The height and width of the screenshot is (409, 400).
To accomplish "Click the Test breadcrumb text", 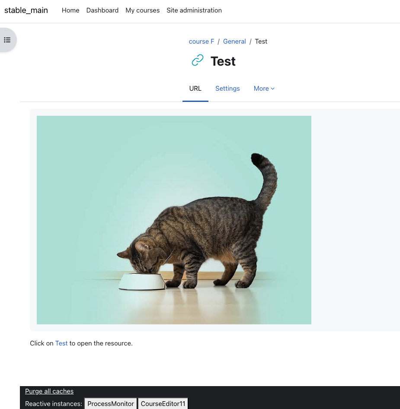I will [261, 41].
